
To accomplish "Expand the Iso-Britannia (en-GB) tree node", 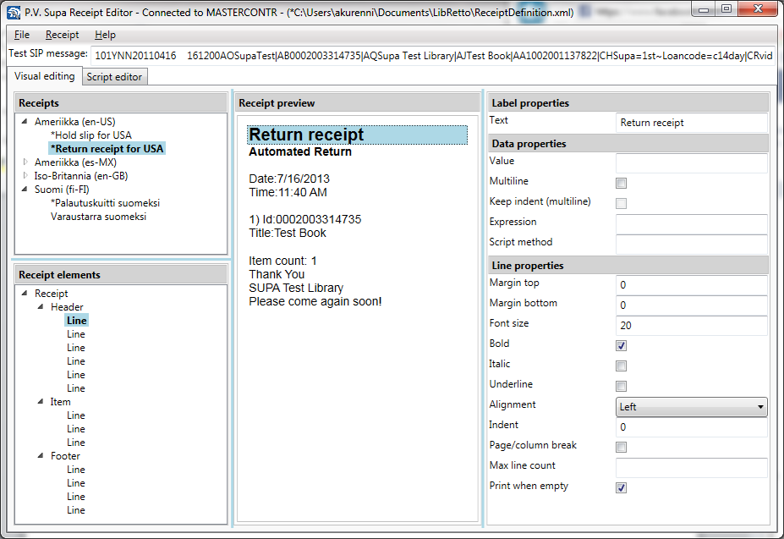I will [x=26, y=176].
